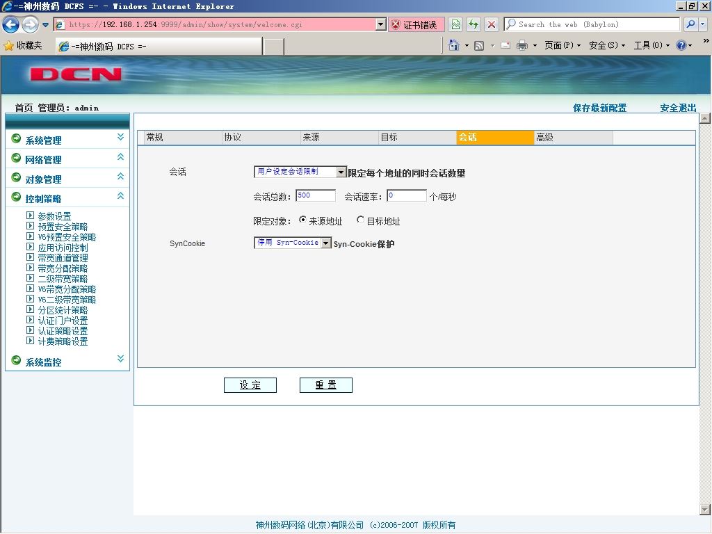Click the 保存最新配置 link
This screenshot has height=534, width=712.
[599, 108]
